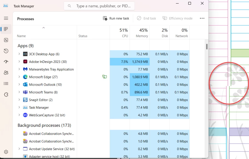This screenshot has width=249, height=159.
Task: Click the Adobe InDesign 2023 icon
Action: (25, 62)
